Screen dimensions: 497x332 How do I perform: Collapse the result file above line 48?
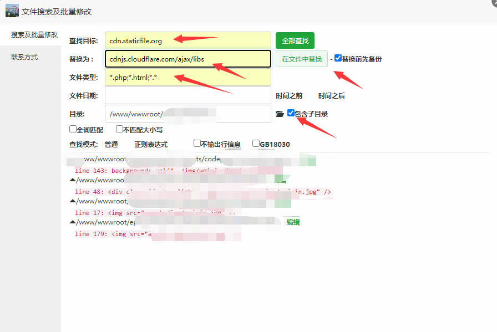tap(73, 180)
